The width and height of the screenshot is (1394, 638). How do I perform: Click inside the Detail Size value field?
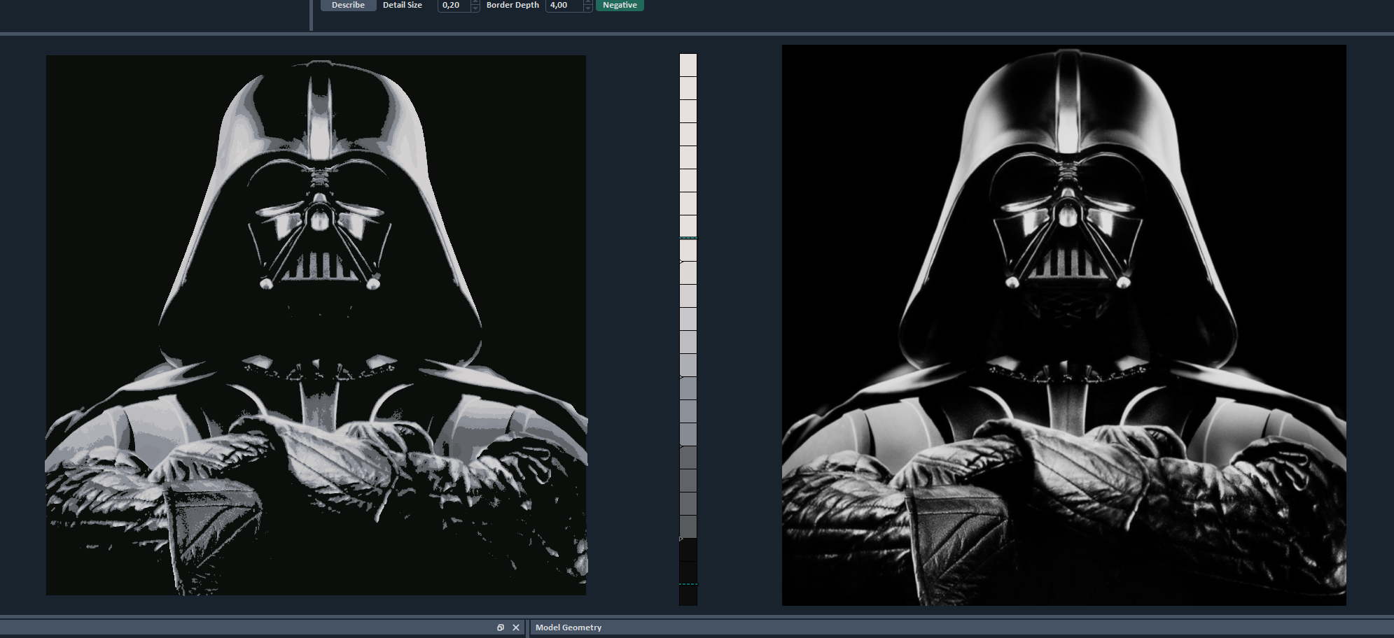click(x=454, y=5)
